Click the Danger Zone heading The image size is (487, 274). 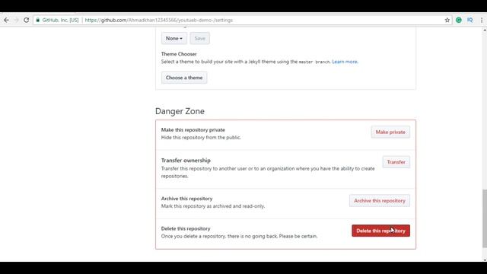pyautogui.click(x=180, y=111)
